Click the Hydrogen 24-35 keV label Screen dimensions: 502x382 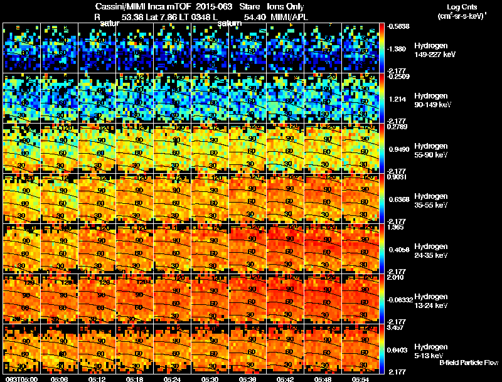431,251
